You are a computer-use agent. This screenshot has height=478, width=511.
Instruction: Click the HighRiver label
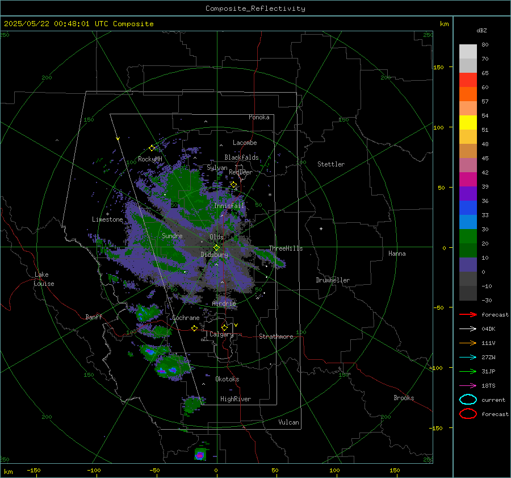coord(236,399)
